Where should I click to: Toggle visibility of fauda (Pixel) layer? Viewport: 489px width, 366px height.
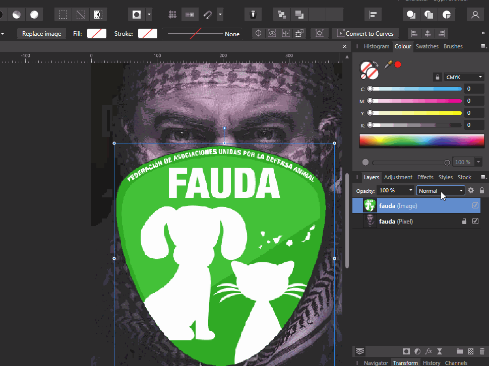[475, 221]
